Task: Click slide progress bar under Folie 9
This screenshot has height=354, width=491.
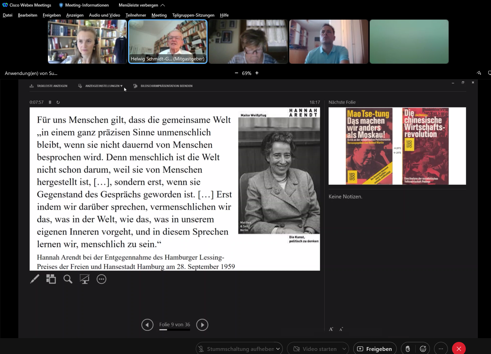Action: (x=175, y=330)
